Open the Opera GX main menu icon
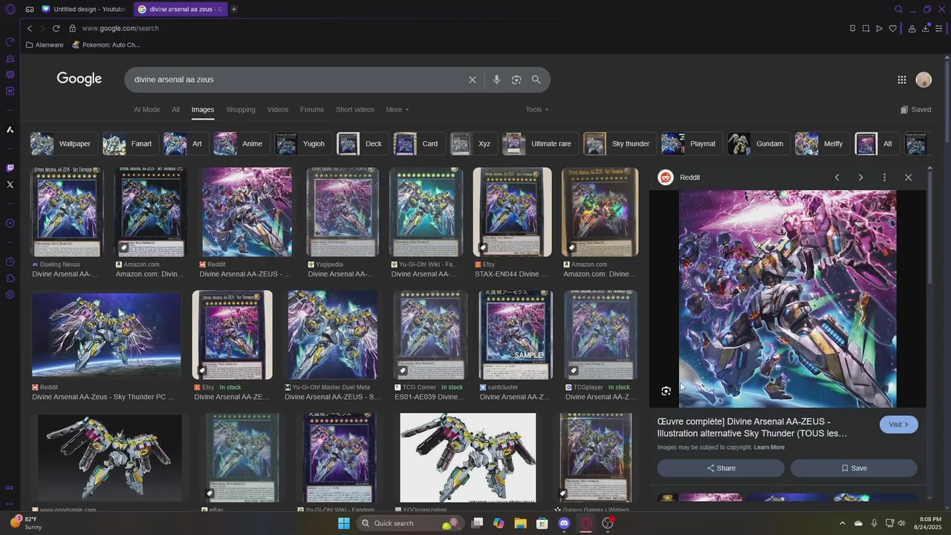951x535 pixels. pos(10,9)
